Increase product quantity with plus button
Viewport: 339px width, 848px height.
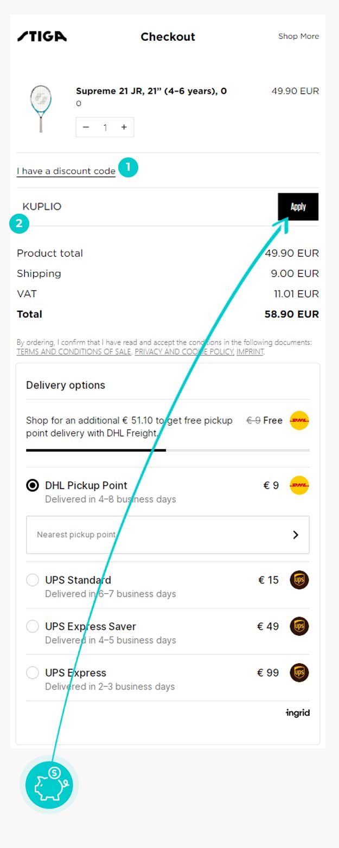pyautogui.click(x=124, y=127)
